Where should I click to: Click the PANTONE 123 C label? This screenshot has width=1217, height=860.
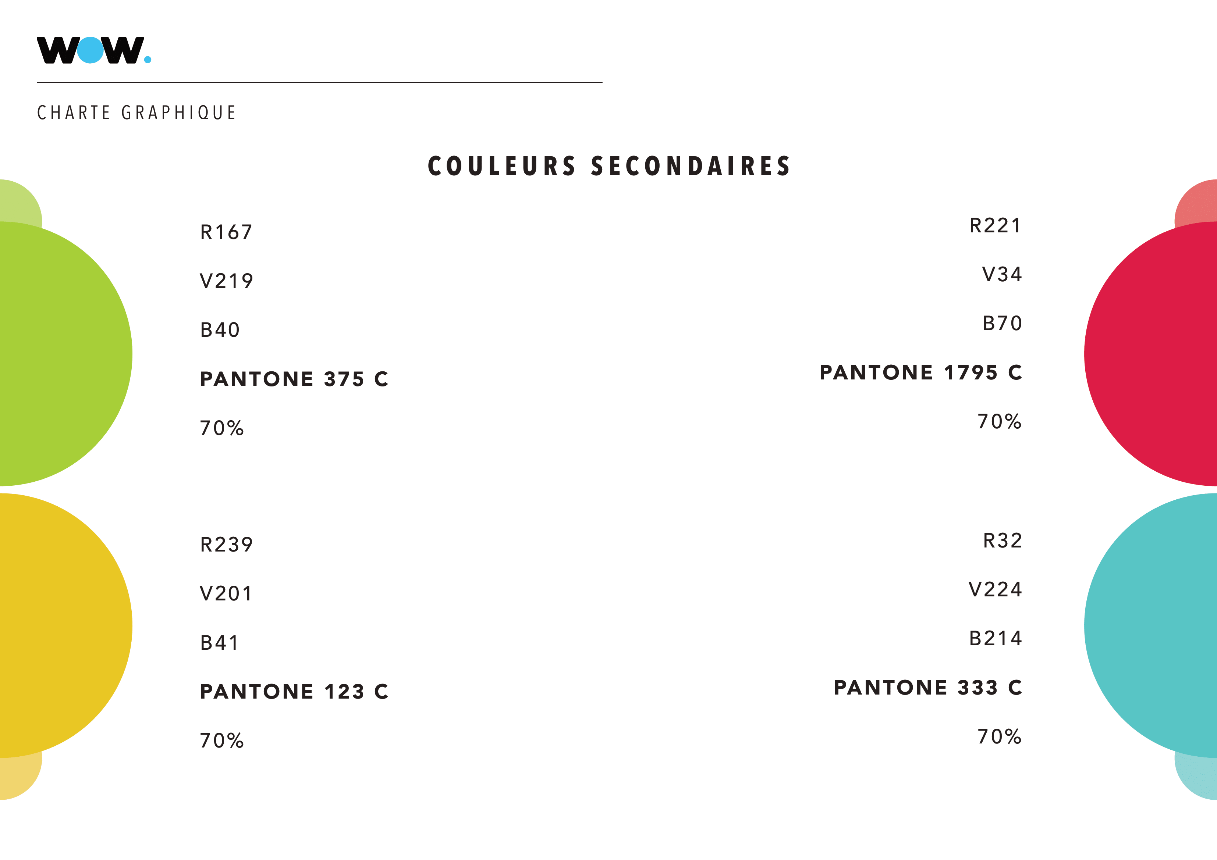[x=294, y=692]
